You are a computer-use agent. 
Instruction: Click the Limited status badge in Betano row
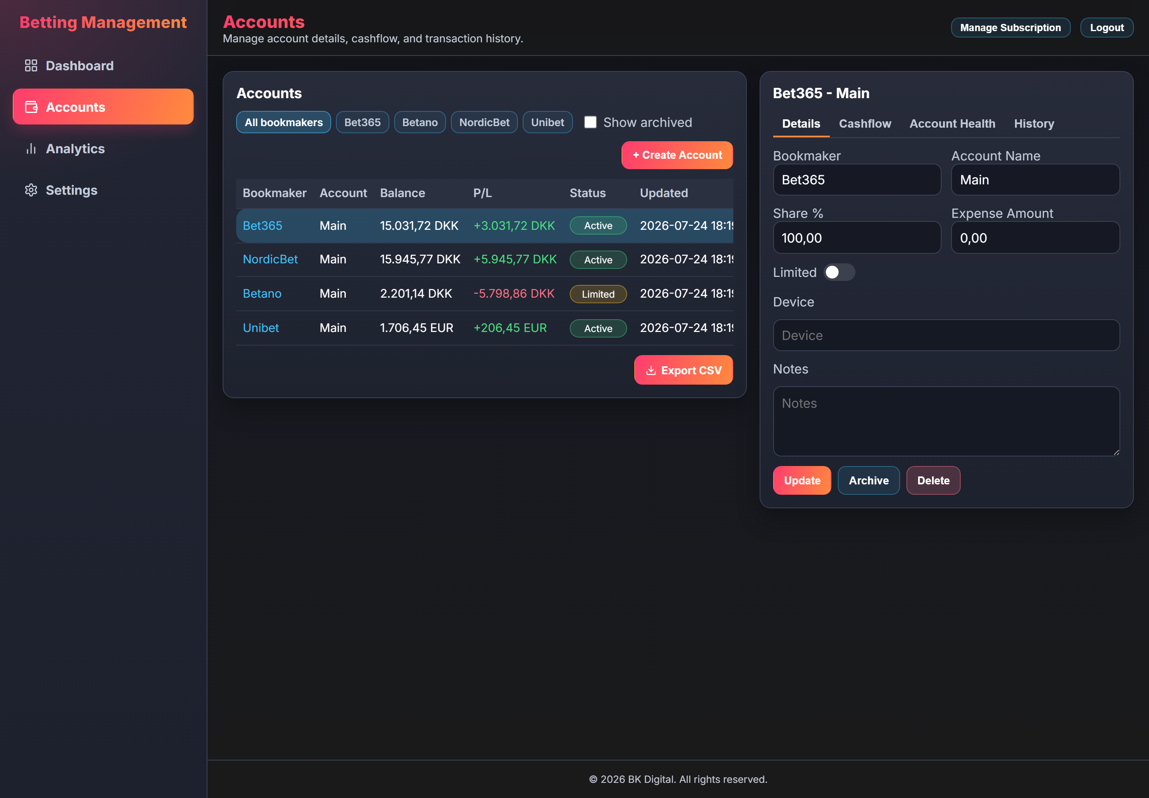598,294
